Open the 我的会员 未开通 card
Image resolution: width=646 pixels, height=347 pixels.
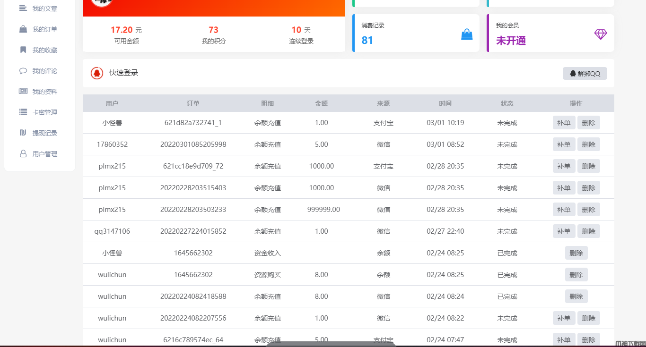(x=550, y=33)
